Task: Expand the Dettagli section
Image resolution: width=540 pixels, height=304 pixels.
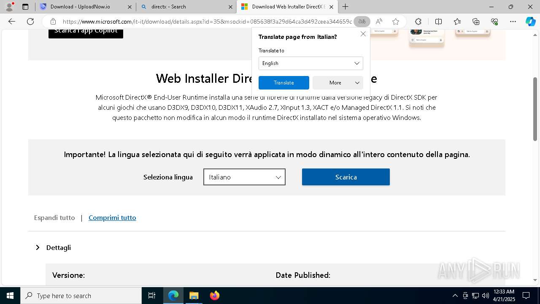Action: pyautogui.click(x=53, y=247)
